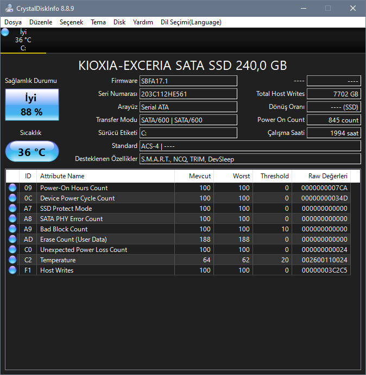Click the Sıcaklık label
The width and height of the screenshot is (366, 375).
[30, 133]
